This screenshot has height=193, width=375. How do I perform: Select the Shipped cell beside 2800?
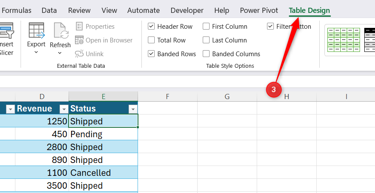[103, 147]
